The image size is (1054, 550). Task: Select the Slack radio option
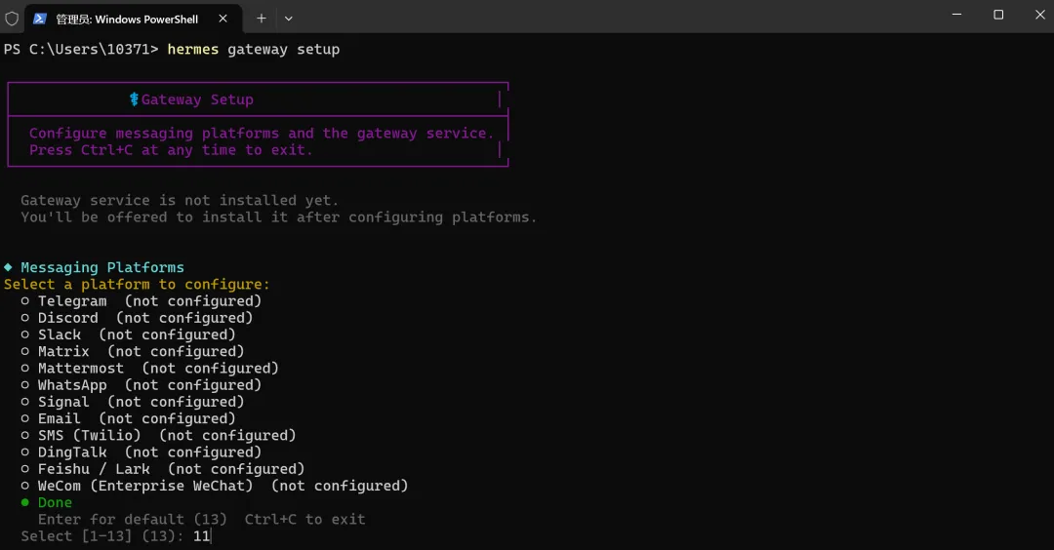click(x=26, y=334)
